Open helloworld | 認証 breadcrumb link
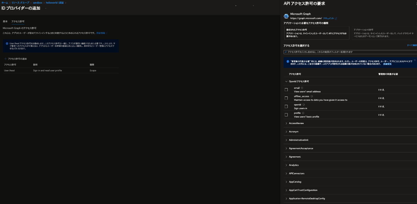The height and width of the screenshot is (204, 417). click(x=55, y=3)
